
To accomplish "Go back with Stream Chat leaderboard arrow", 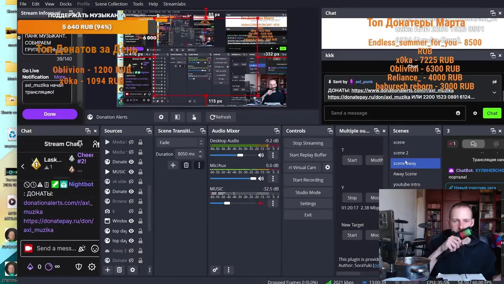I will (23, 166).
